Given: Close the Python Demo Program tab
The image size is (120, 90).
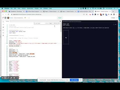Looking at the screenshot, I should click(x=41, y=11).
